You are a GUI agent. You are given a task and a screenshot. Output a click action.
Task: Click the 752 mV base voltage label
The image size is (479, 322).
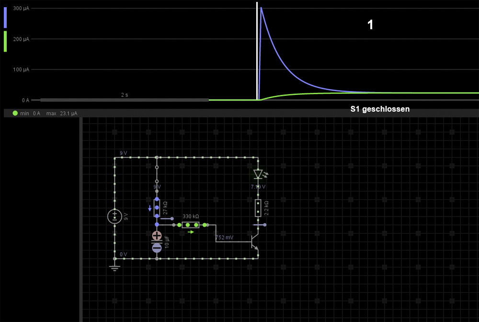coord(225,238)
